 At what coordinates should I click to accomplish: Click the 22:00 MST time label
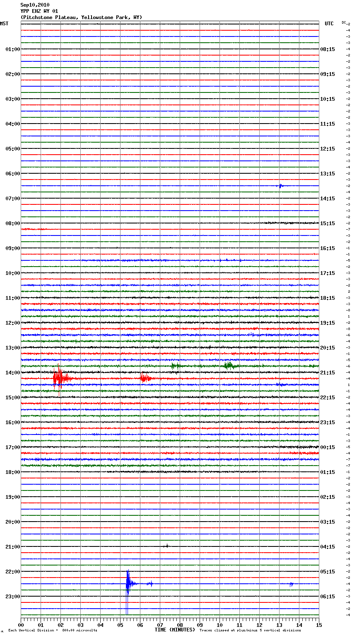click(12, 572)
